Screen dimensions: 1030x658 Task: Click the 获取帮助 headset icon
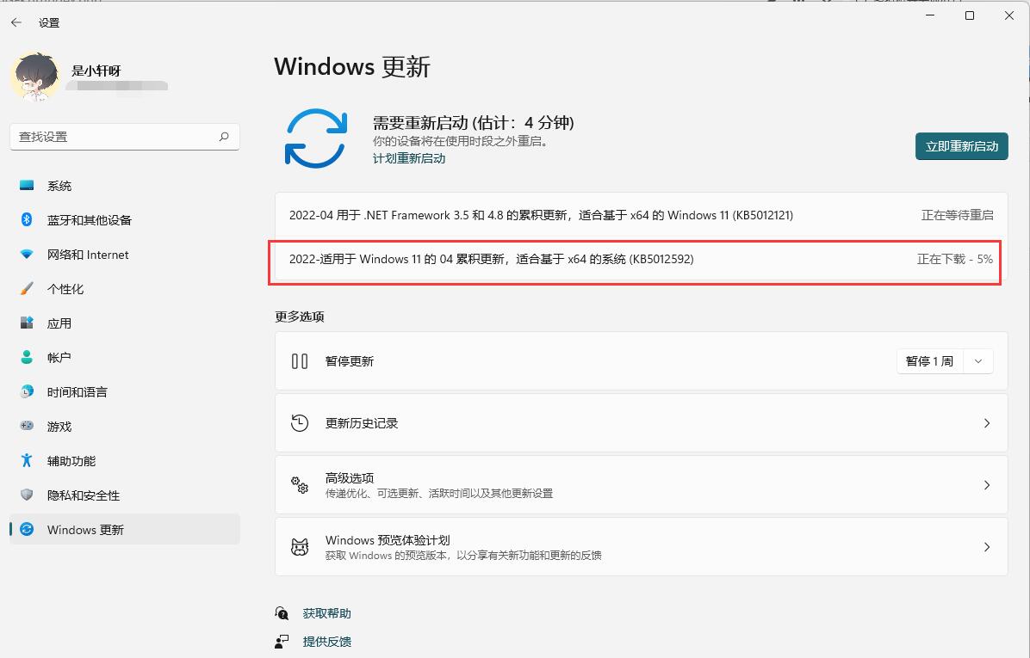pos(282,613)
